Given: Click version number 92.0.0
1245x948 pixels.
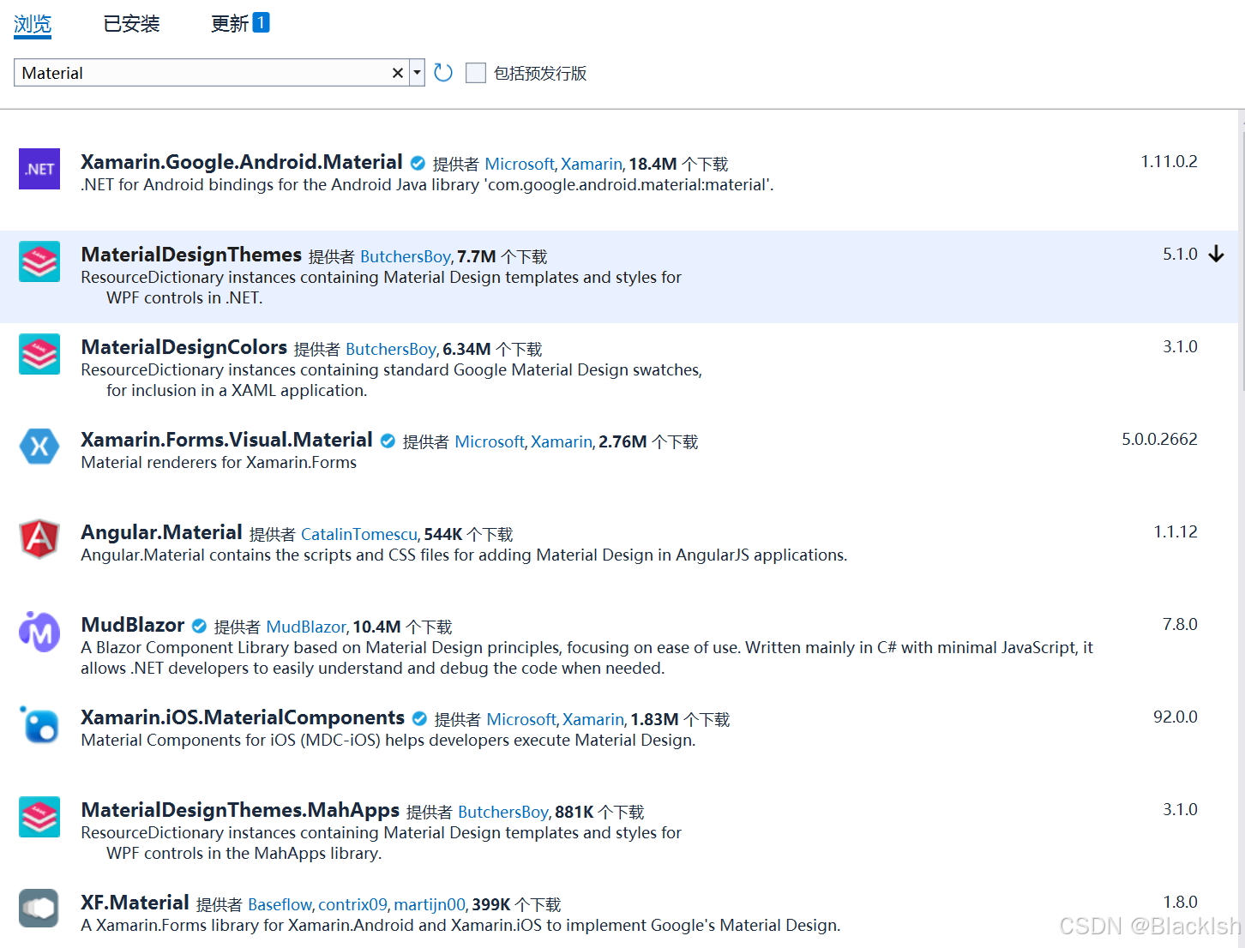Looking at the screenshot, I should pos(1176,717).
